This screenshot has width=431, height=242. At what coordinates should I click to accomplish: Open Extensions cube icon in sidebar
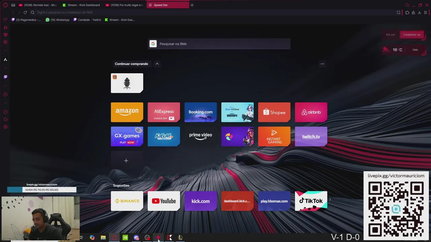pyautogui.click(x=5, y=119)
